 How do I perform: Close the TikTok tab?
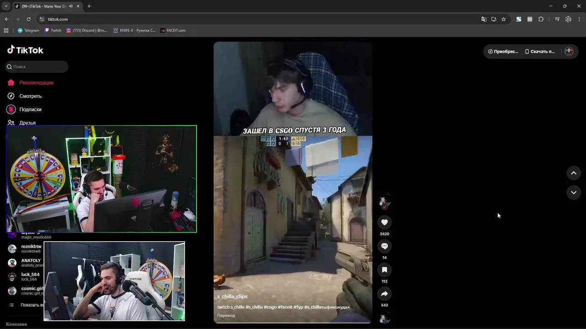[x=78, y=6]
